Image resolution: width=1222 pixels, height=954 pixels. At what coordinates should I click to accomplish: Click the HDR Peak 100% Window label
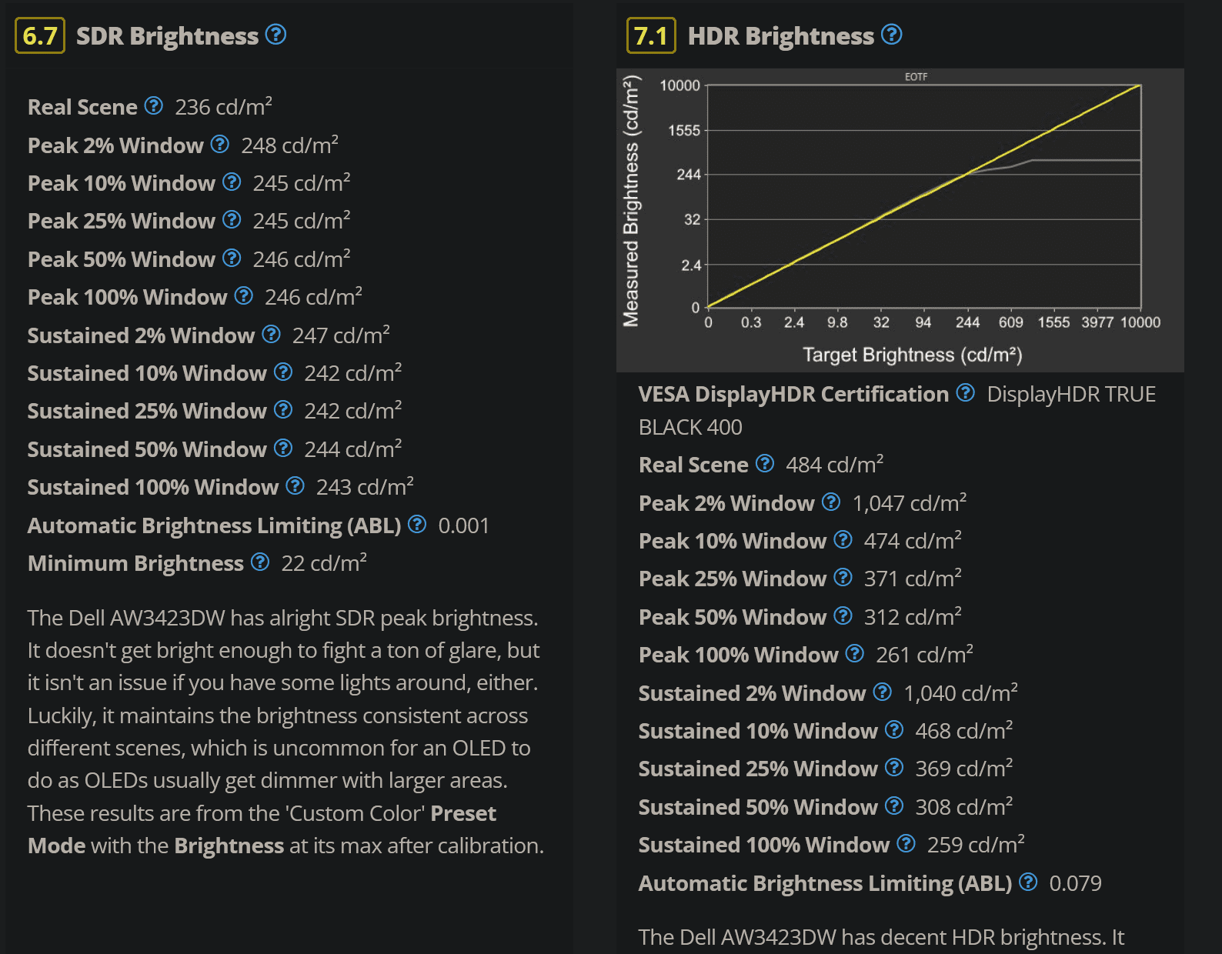[x=739, y=655]
